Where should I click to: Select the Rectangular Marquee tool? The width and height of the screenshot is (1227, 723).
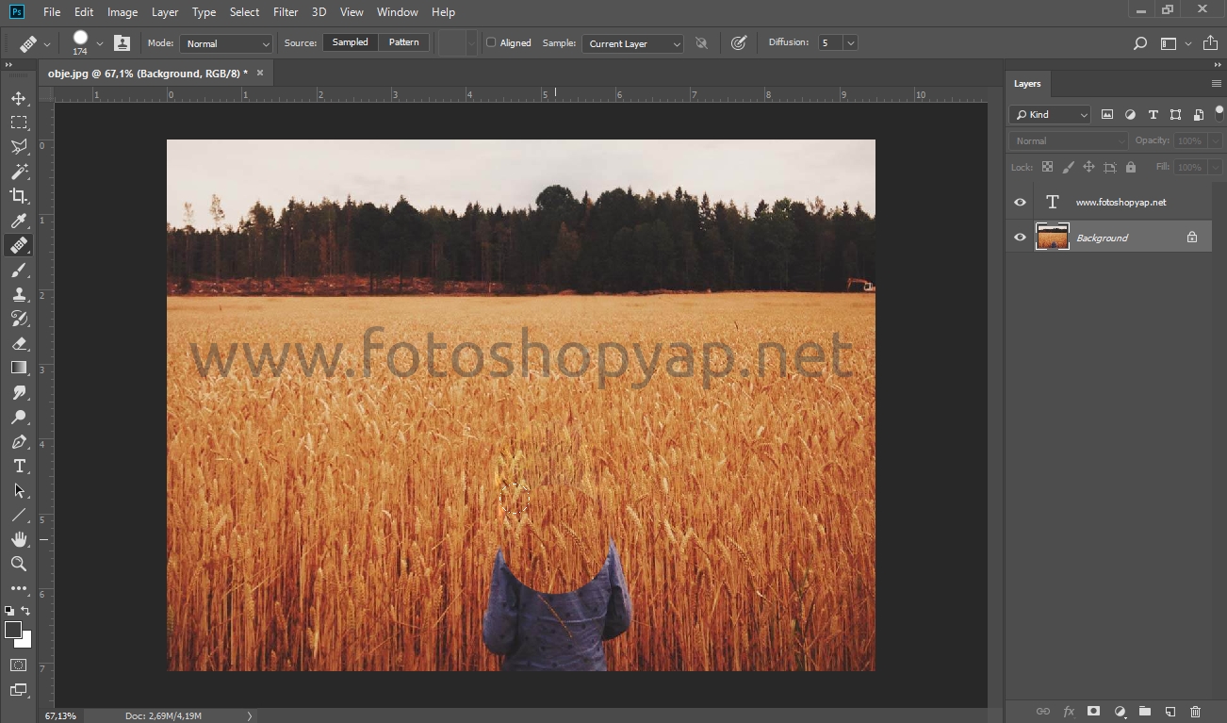pyautogui.click(x=19, y=123)
